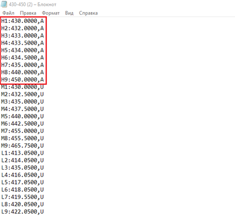This screenshot has height=216, width=235.
Task: Click the line M9:465.7500,U
Action: tap(22, 146)
